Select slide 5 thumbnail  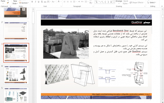[16, 95]
